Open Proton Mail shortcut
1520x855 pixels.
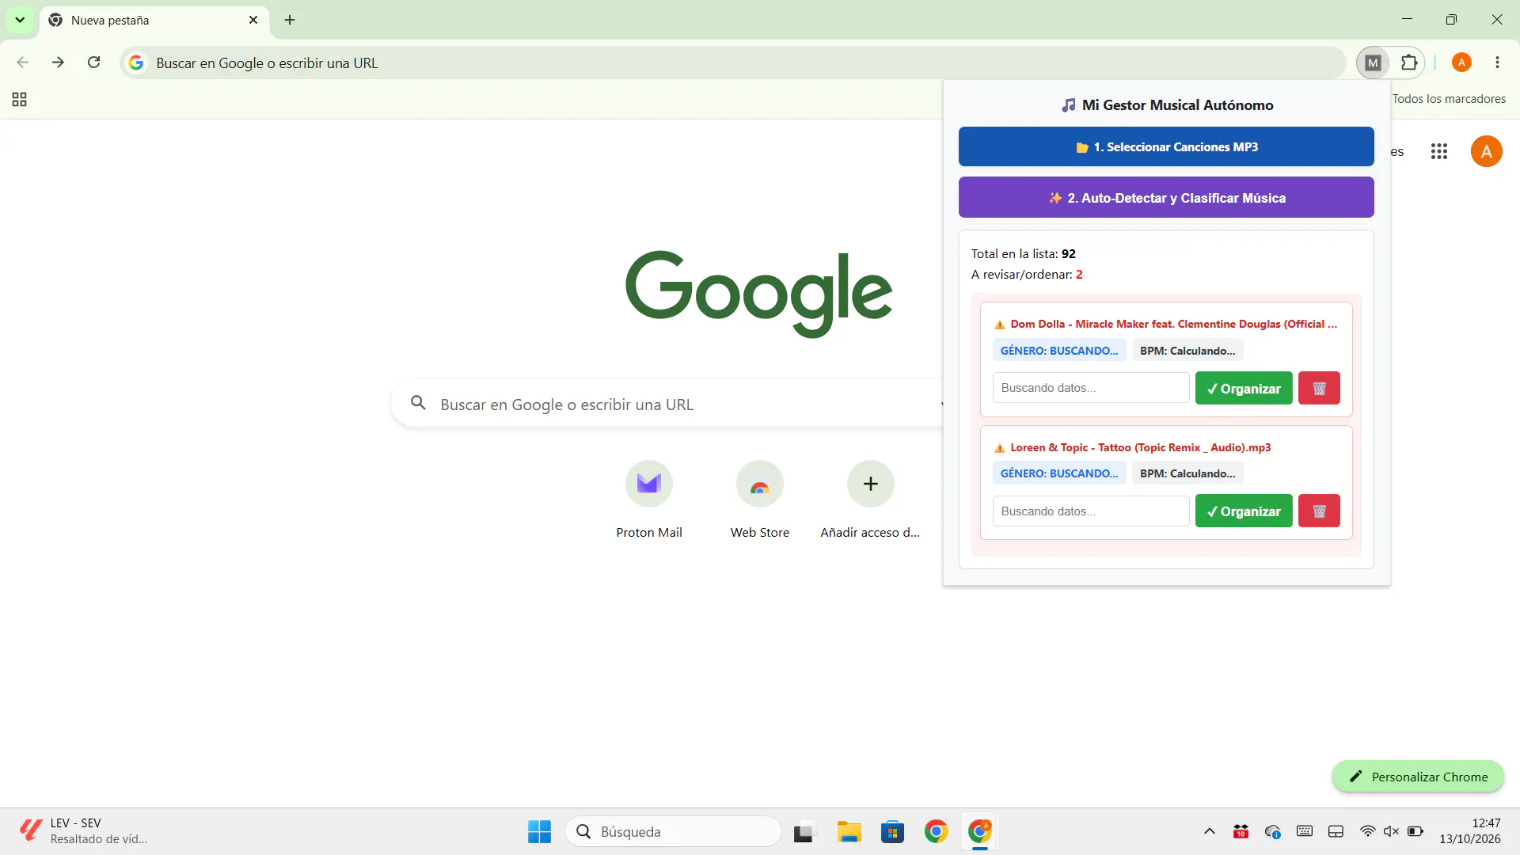[649, 500]
